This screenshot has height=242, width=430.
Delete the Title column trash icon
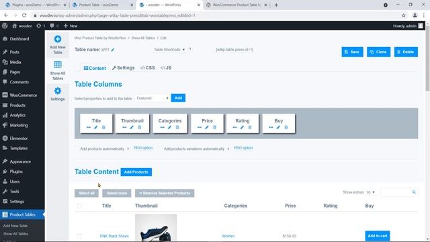click(x=103, y=127)
